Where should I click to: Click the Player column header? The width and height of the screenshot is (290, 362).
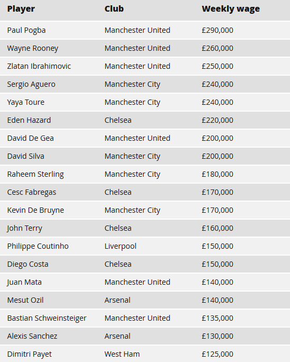[x=21, y=9]
